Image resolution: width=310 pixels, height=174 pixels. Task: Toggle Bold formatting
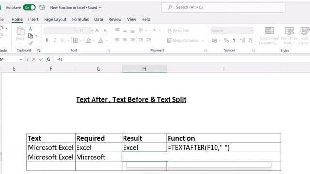[47, 40]
